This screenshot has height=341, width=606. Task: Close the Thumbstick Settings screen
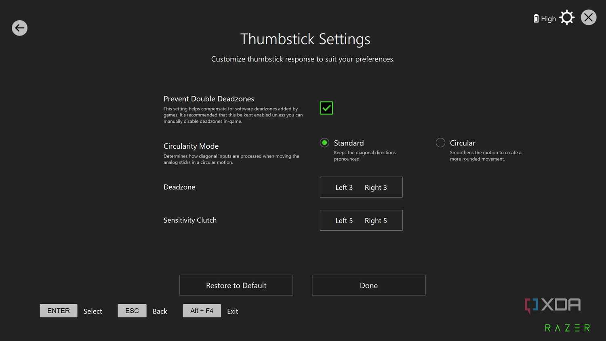(x=589, y=17)
